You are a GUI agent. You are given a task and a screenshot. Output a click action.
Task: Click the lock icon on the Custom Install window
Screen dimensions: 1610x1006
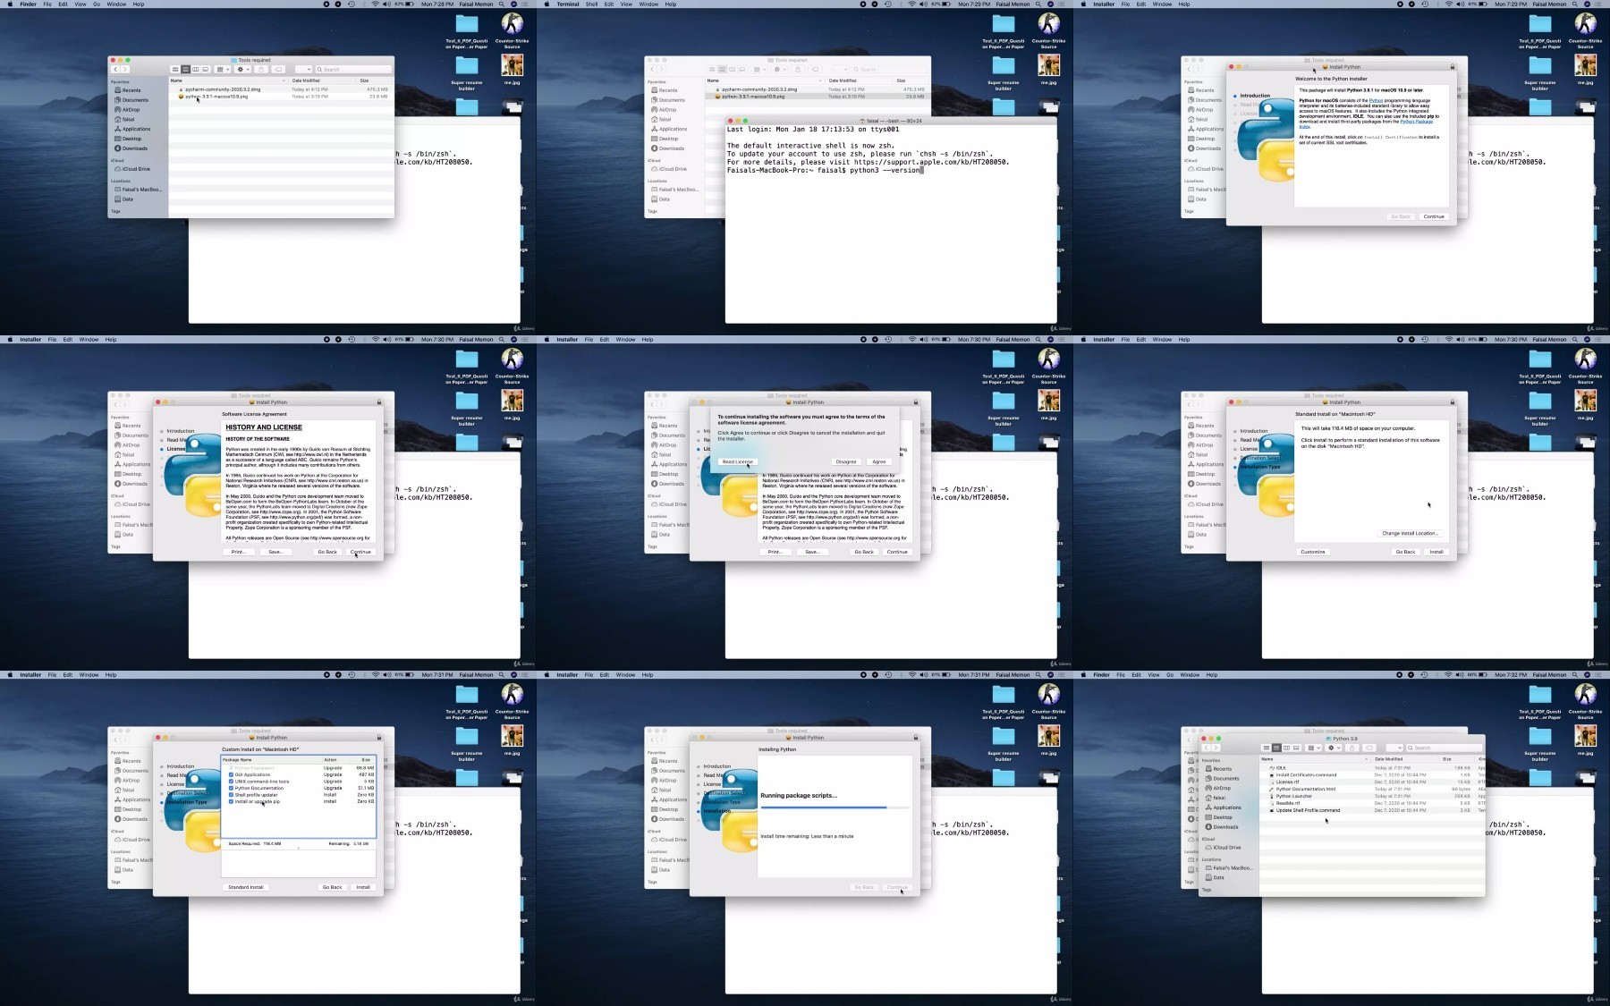[x=378, y=738]
